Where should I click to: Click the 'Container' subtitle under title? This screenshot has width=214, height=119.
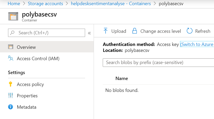coord(30,20)
